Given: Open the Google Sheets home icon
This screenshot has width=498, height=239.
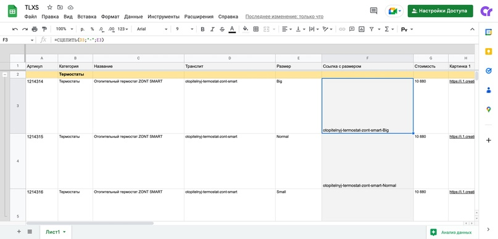Looking at the screenshot, I should tap(12, 12).
